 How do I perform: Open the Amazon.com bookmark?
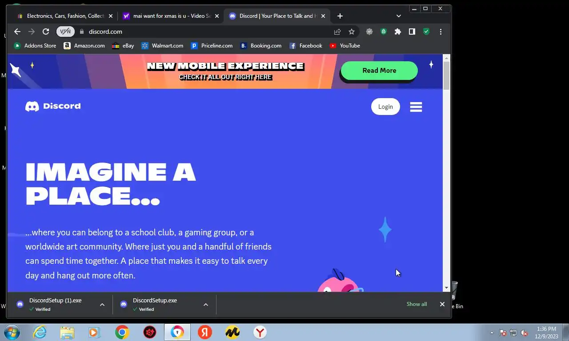coord(84,46)
